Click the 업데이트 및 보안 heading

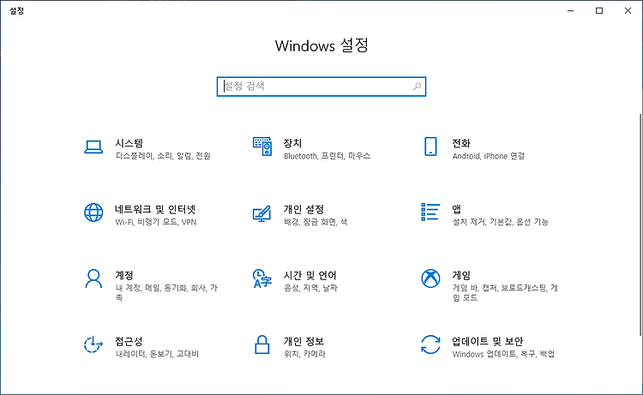pos(488,341)
